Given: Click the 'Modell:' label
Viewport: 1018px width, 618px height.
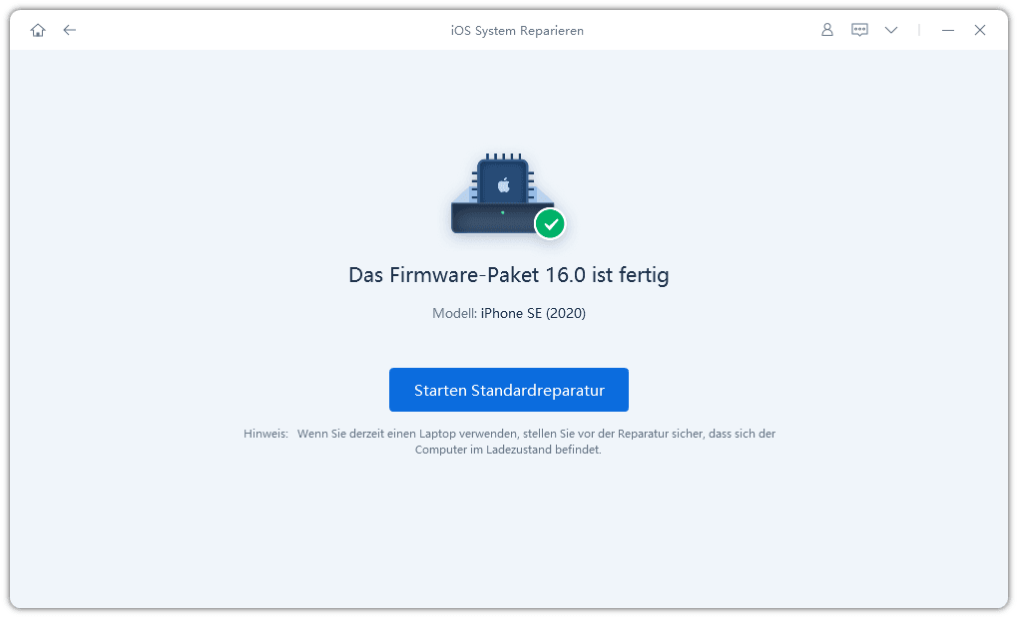Looking at the screenshot, I should 454,313.
